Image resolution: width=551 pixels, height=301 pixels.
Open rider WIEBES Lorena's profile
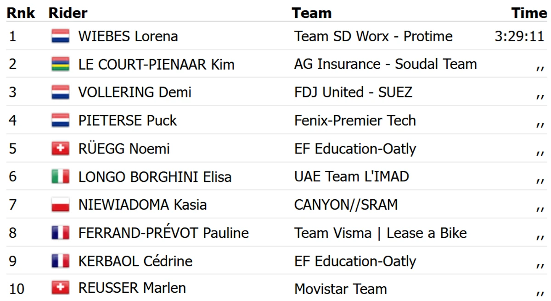[128, 36]
